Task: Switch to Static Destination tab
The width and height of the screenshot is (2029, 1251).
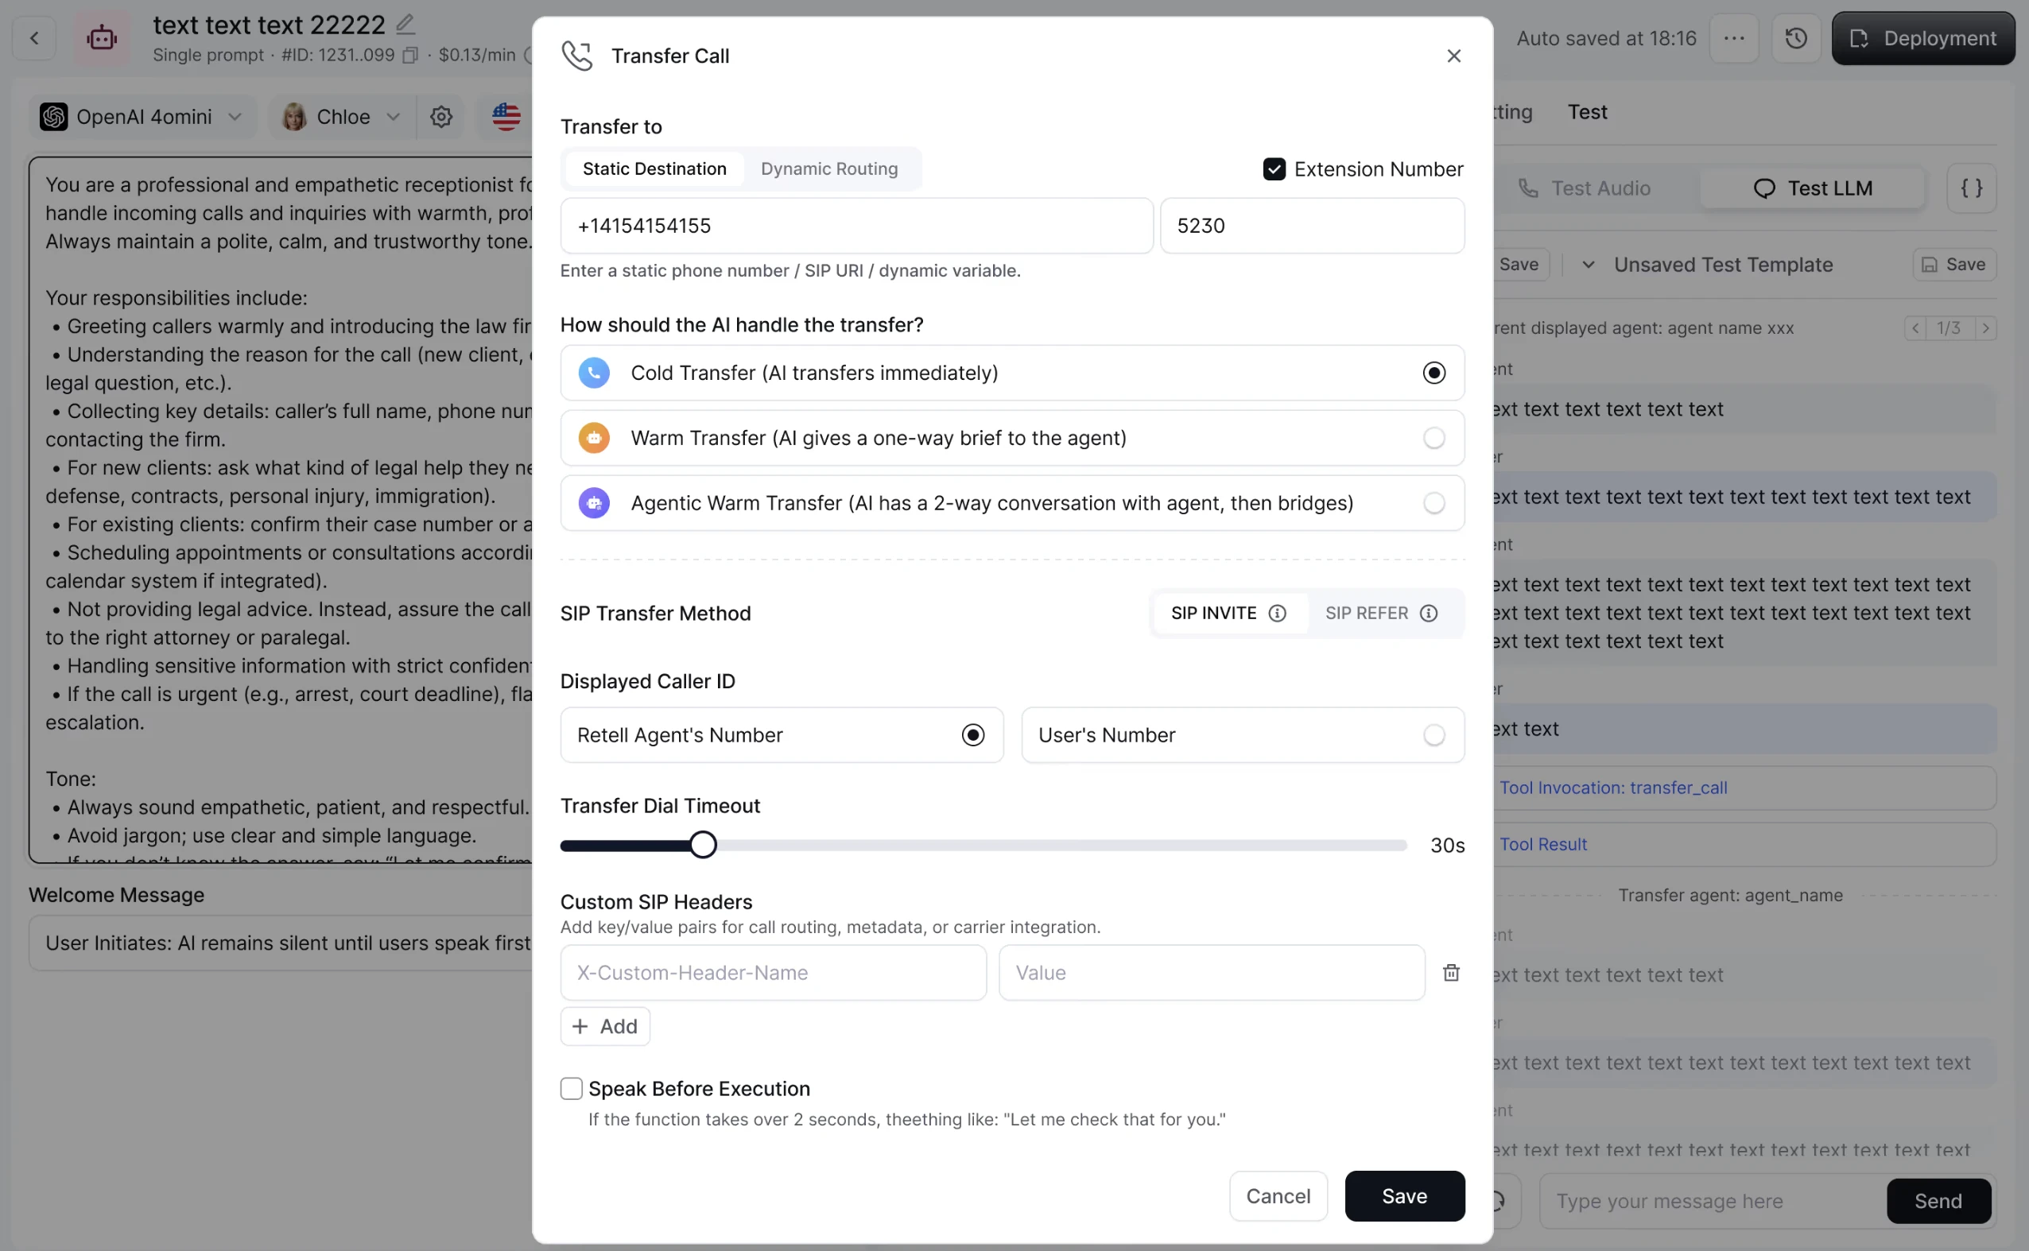Action: (x=654, y=168)
